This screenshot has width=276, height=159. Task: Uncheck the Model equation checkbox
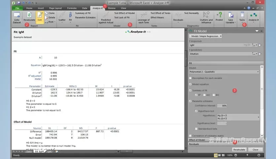tap(190, 84)
